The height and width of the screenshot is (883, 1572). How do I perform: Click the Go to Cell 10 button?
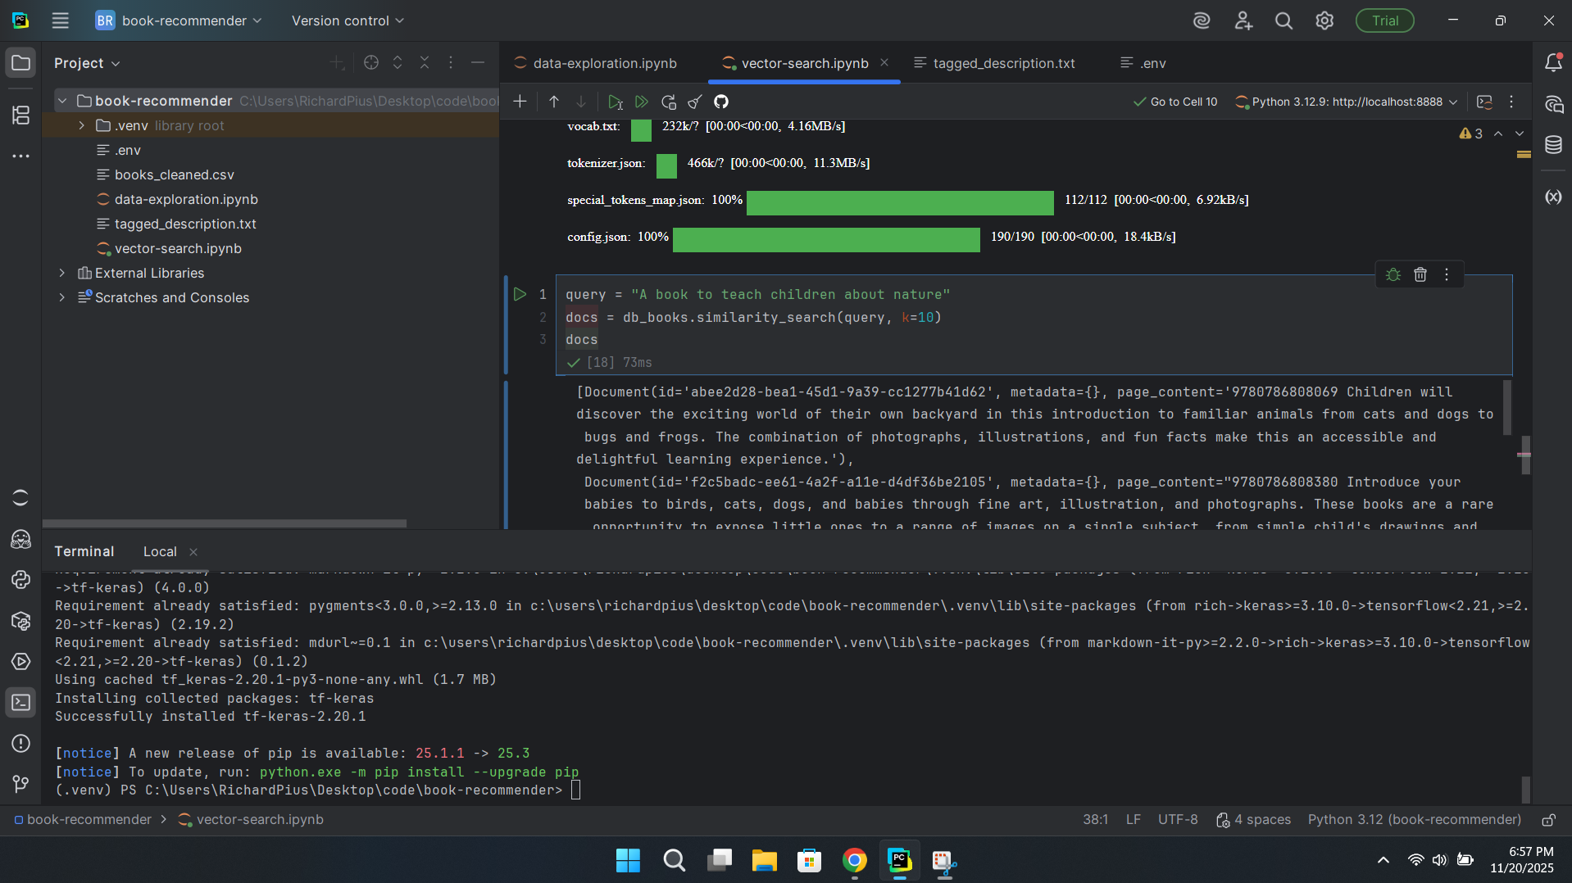(1175, 102)
